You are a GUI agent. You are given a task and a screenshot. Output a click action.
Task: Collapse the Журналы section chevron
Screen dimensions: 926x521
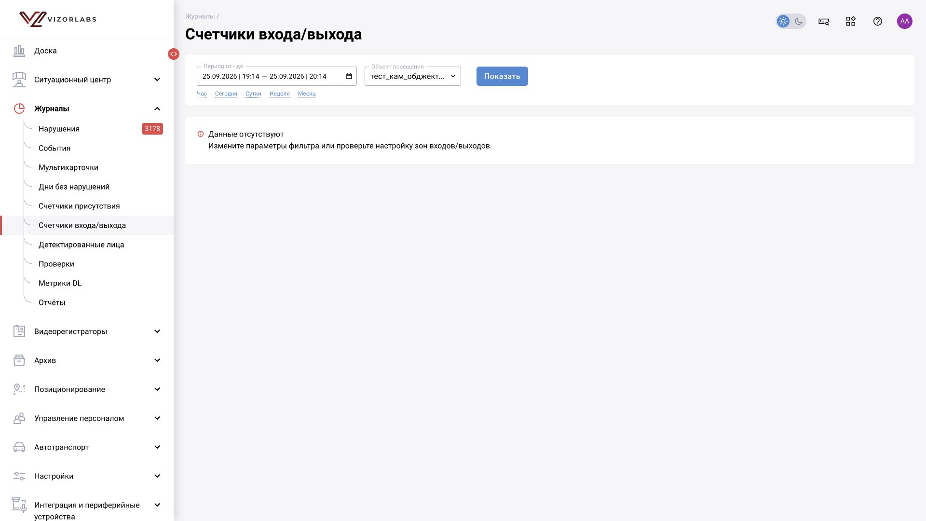click(157, 109)
